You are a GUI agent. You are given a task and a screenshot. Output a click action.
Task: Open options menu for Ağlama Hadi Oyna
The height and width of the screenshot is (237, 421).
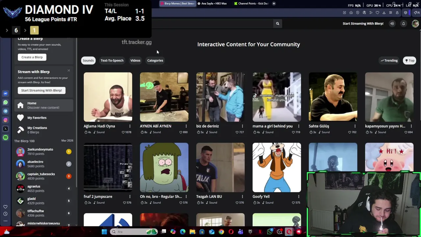point(130,126)
